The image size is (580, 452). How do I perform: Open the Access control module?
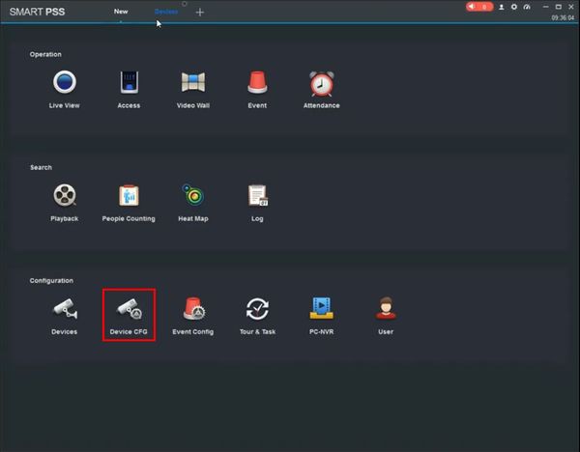(x=129, y=84)
